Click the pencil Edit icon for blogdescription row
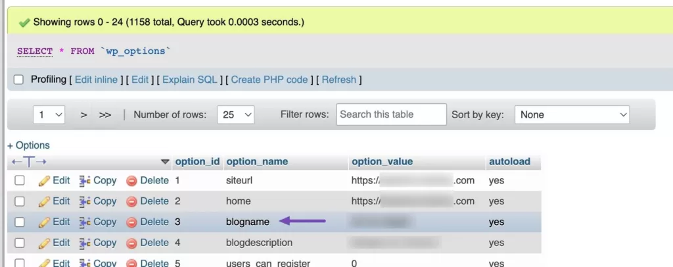 [x=45, y=243]
